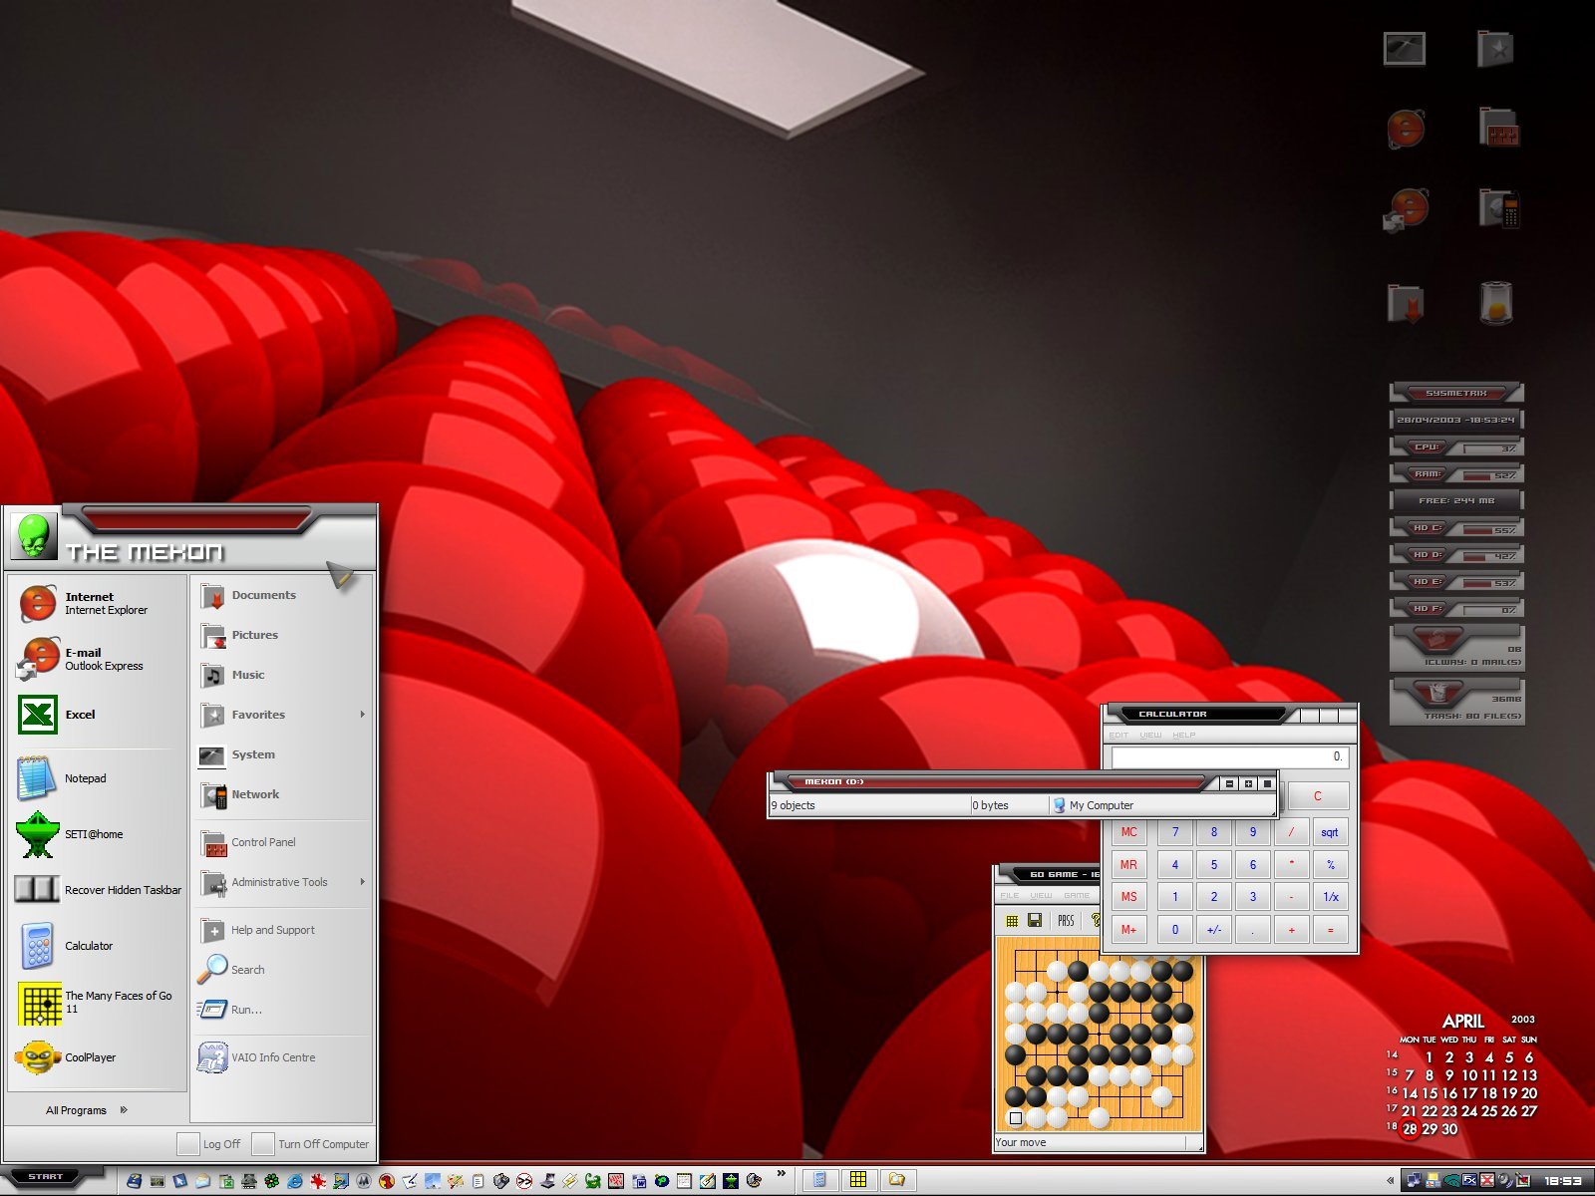Viewport: 1595px width, 1196px height.
Task: Click the calculator MC button
Action: coord(1128,832)
